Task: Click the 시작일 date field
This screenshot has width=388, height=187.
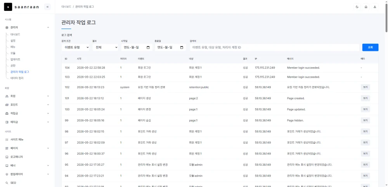Action: [137, 48]
